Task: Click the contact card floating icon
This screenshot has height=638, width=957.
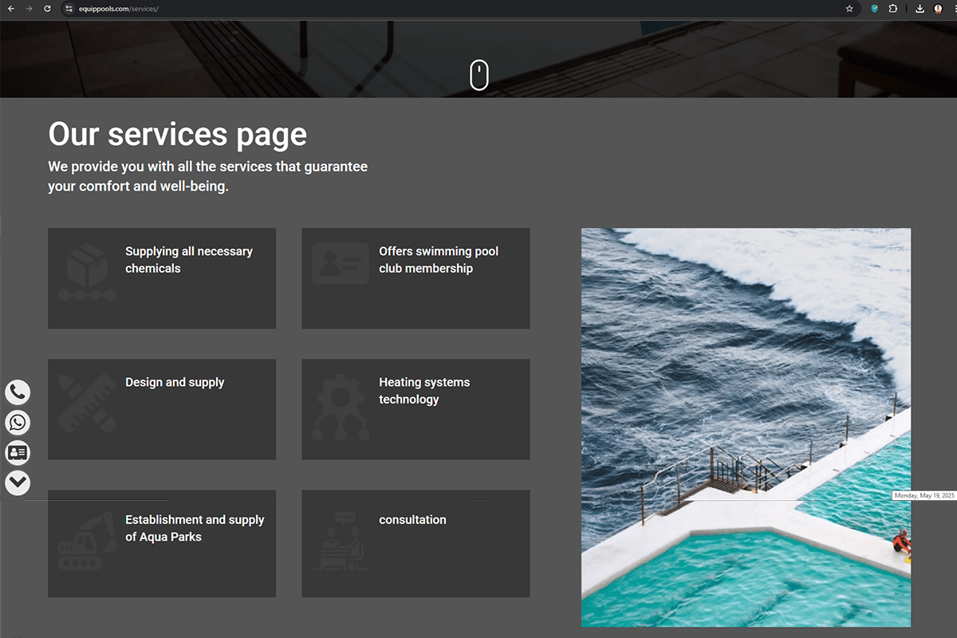Action: click(x=18, y=452)
